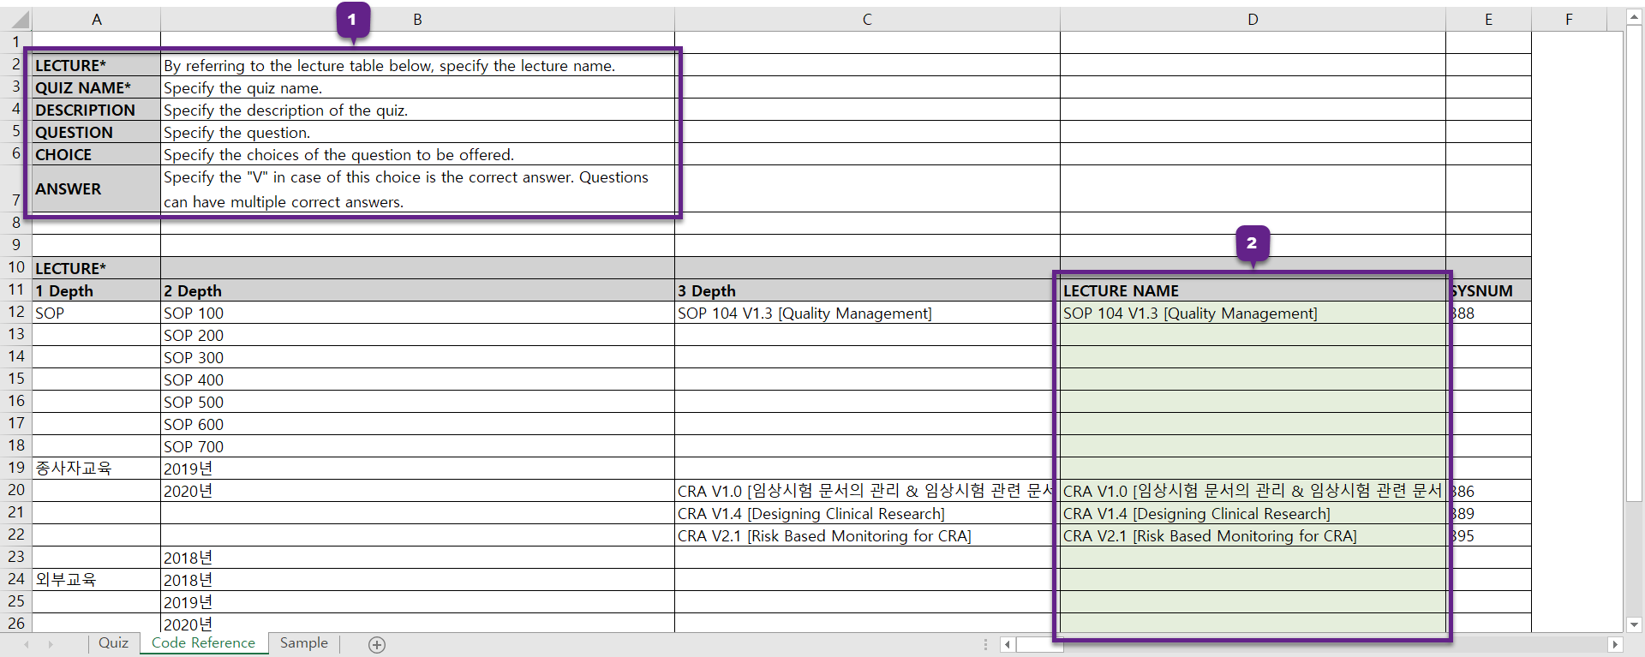Select column D header
This screenshot has width=1645, height=657.
point(1253,20)
